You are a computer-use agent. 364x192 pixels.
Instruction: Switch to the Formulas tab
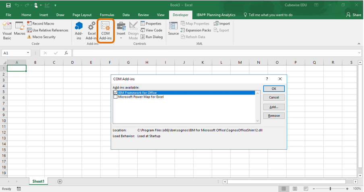click(x=107, y=15)
